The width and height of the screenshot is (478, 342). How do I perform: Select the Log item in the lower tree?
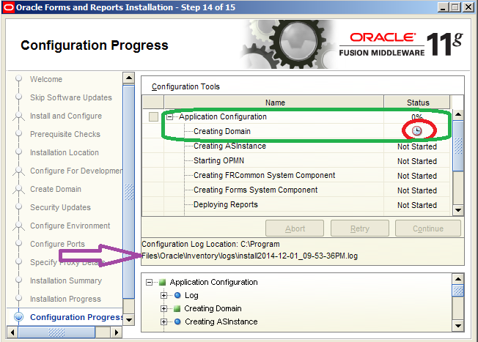tap(191, 295)
